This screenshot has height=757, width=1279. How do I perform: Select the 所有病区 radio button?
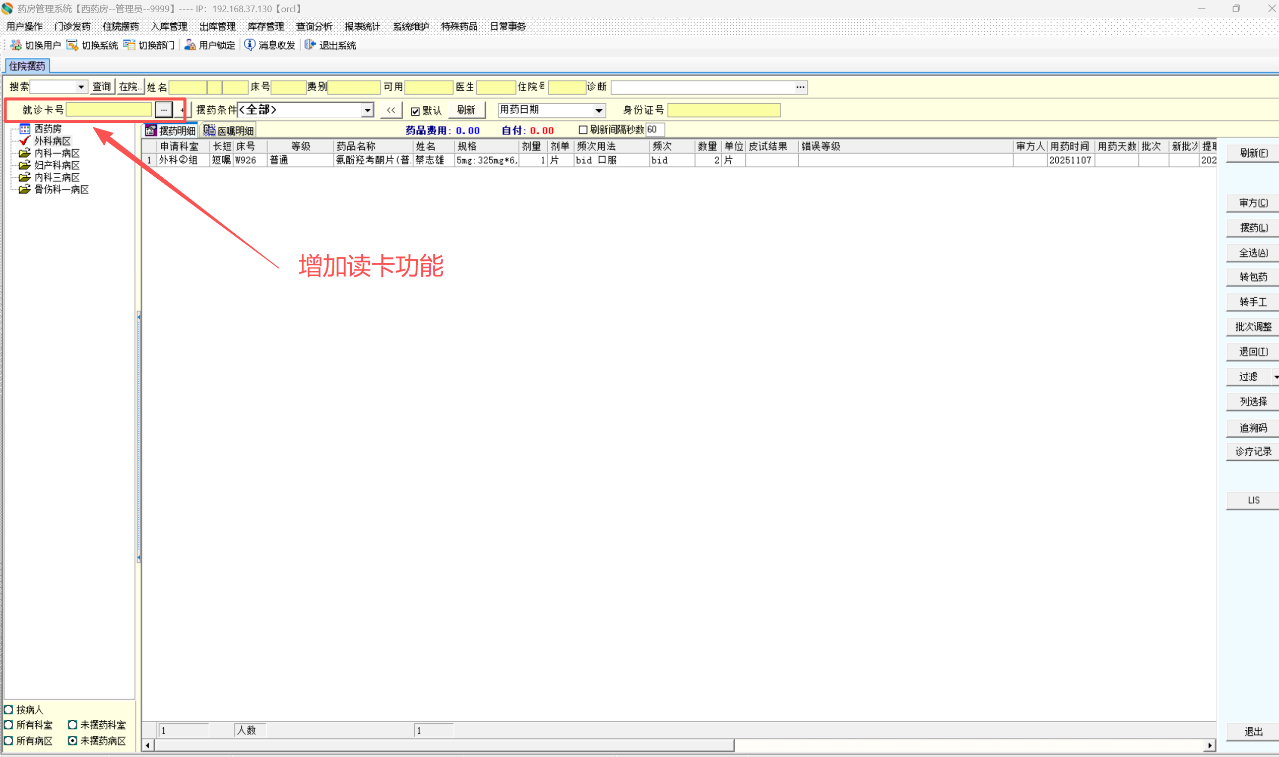[9, 740]
